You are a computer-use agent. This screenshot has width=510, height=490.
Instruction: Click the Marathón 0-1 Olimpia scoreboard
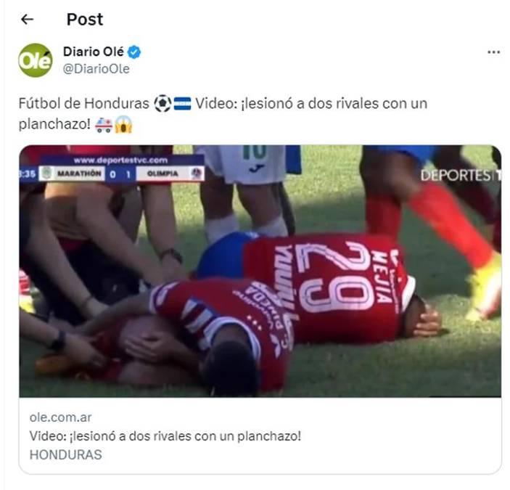click(x=112, y=173)
